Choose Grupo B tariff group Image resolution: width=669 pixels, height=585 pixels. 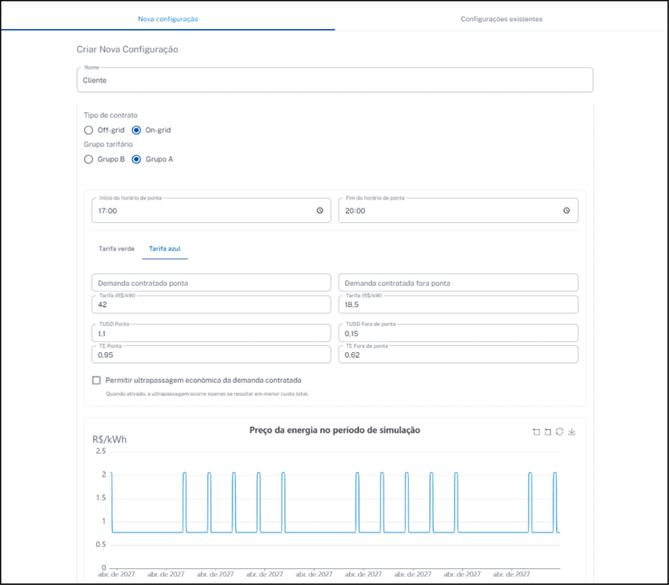coord(89,159)
